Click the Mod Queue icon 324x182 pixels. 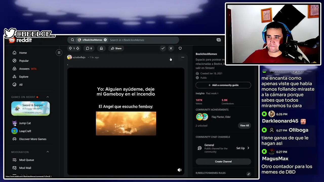[x=14, y=160]
